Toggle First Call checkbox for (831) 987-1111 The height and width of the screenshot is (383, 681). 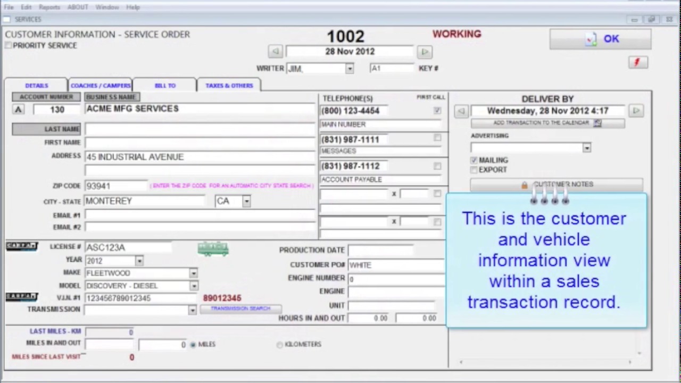point(437,138)
